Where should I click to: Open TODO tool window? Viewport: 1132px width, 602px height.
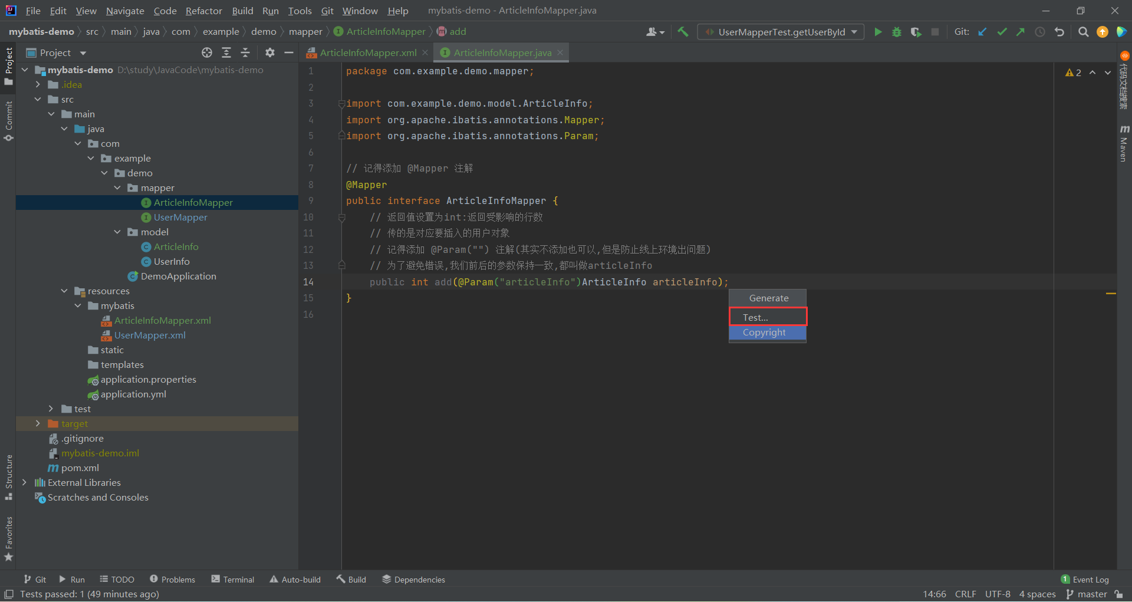(x=117, y=580)
